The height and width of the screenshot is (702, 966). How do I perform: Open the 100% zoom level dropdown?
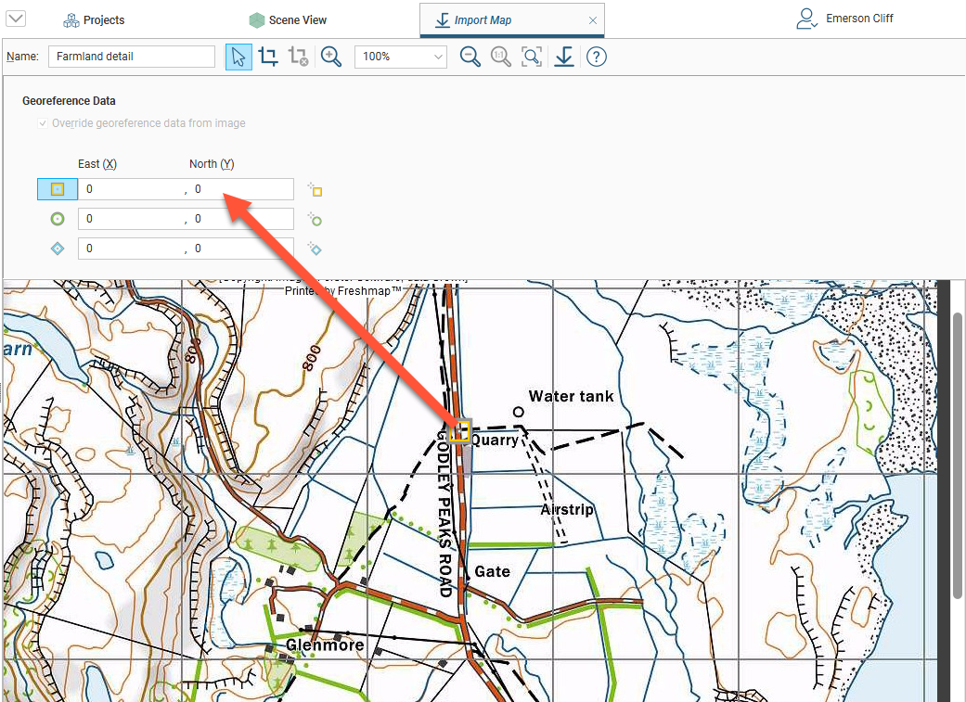pos(401,57)
